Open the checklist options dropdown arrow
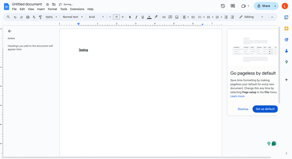Viewport: 292px width, 159px height. 204,17
